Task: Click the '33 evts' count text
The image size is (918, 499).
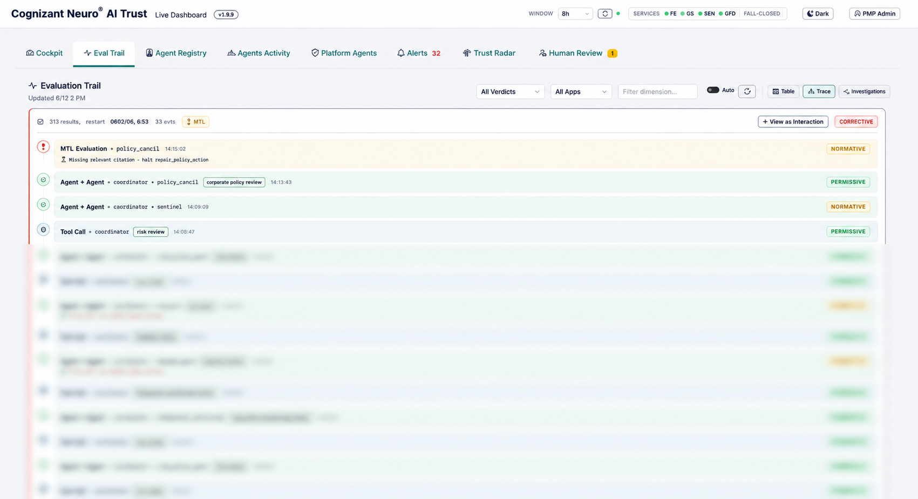Action: [165, 122]
